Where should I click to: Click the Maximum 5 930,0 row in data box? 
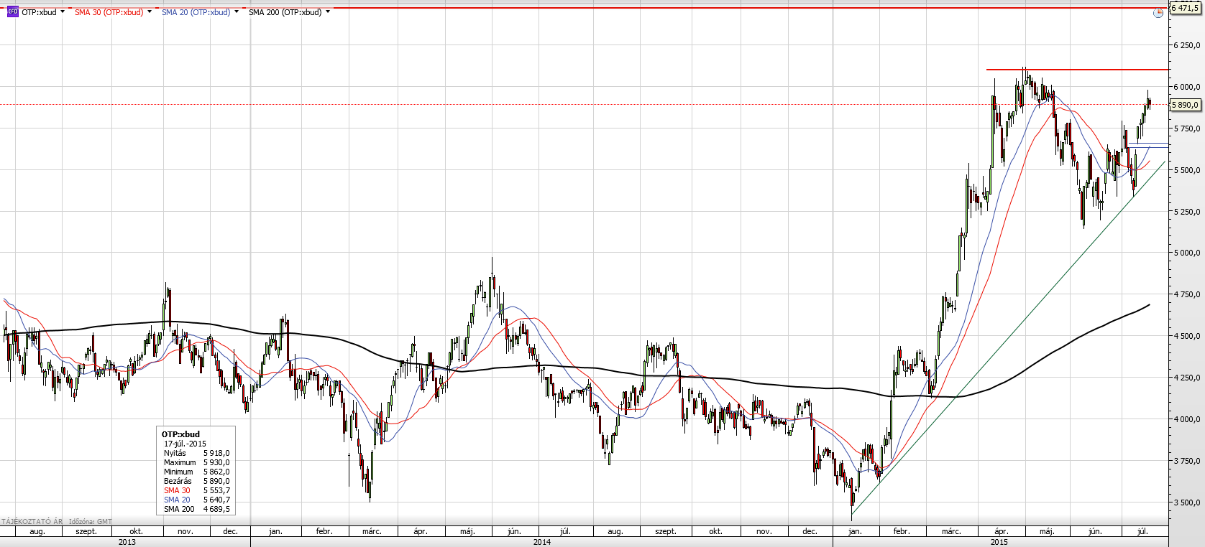point(196,462)
